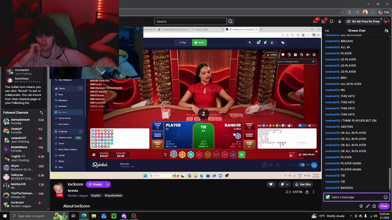Image resolution: width=392 pixels, height=220 pixels.
Task: Place bet on the green TIE area
Action: tap(203, 135)
